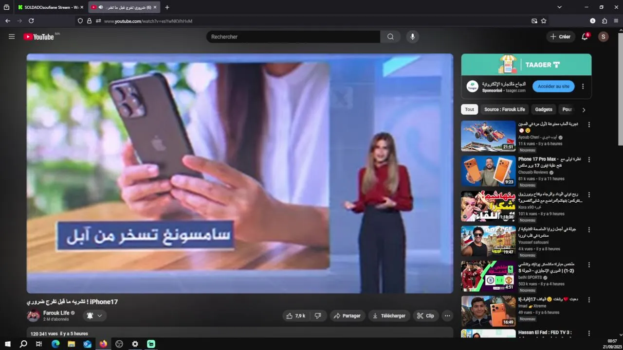This screenshot has width=623, height=350.
Task: Open Farouk Life channel avatar
Action: [x=33, y=315]
